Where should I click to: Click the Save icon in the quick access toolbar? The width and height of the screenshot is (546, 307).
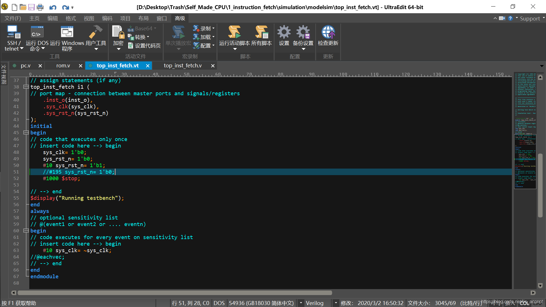click(x=32, y=7)
